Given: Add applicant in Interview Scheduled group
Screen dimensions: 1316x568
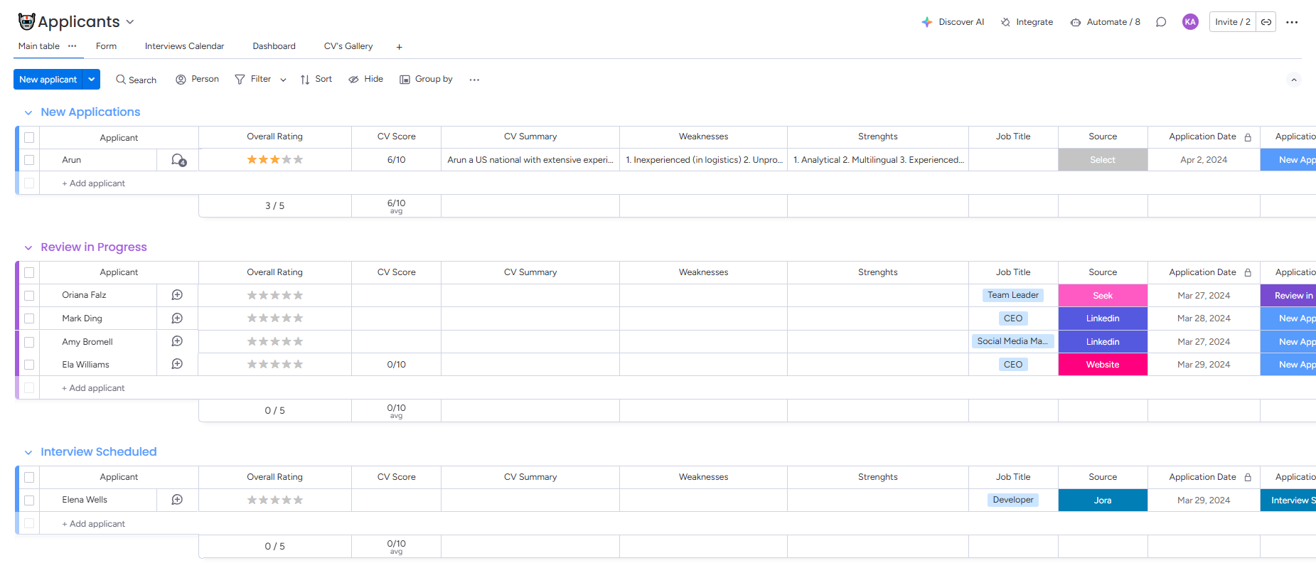Looking at the screenshot, I should pos(93,524).
